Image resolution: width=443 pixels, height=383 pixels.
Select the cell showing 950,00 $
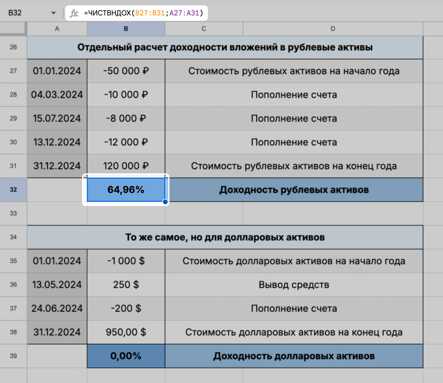(126, 332)
